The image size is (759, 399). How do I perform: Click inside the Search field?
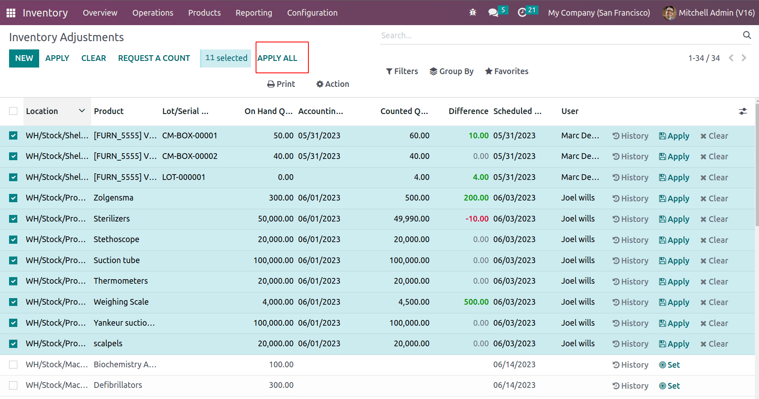[x=495, y=35]
